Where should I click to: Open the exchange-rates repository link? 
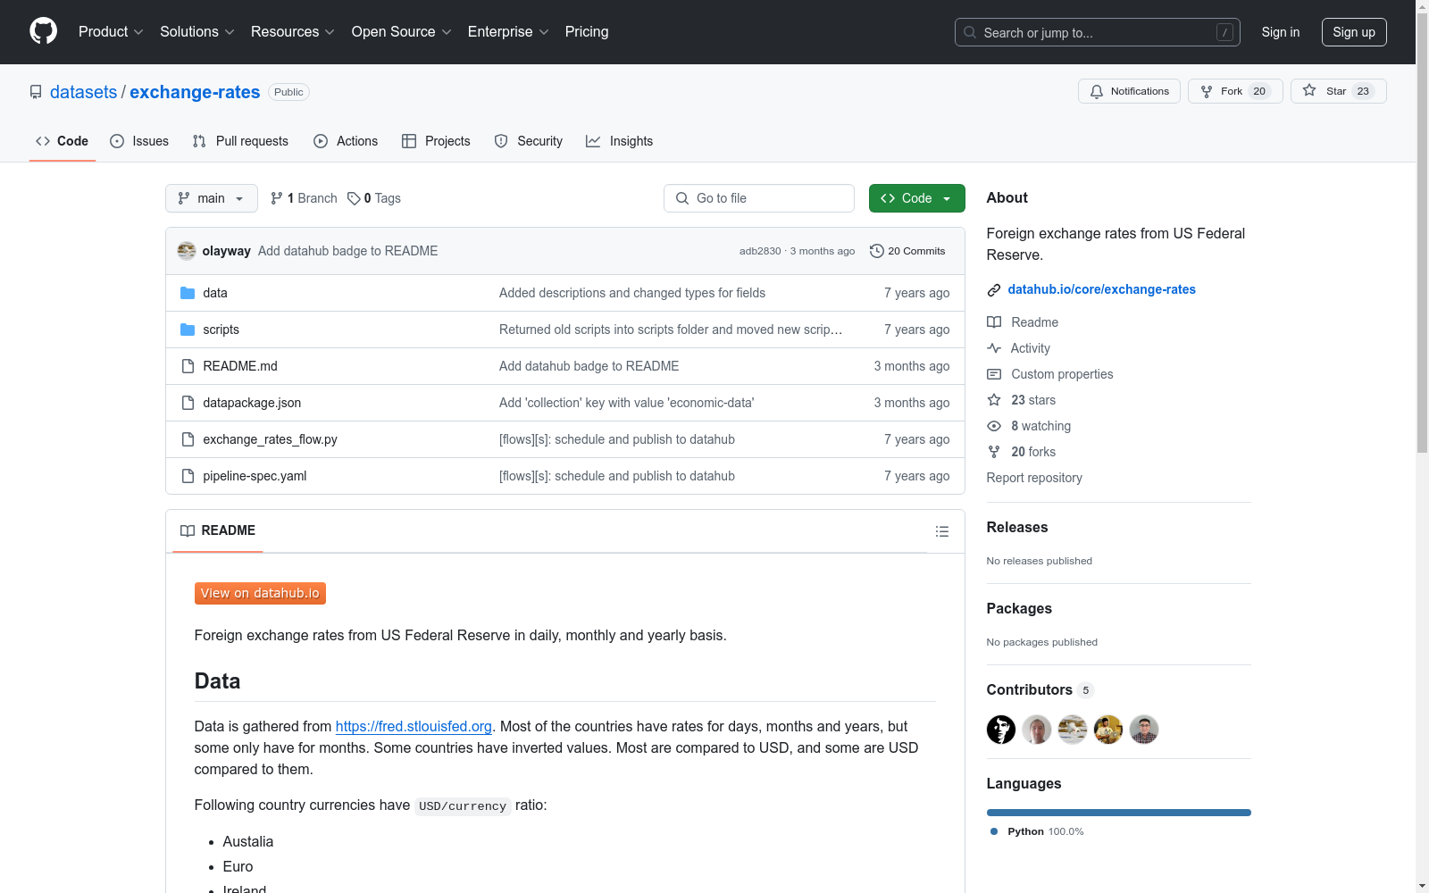click(195, 92)
